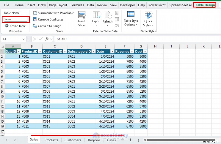
Task: Open Cost column filter dropdown
Action: click(x=145, y=51)
